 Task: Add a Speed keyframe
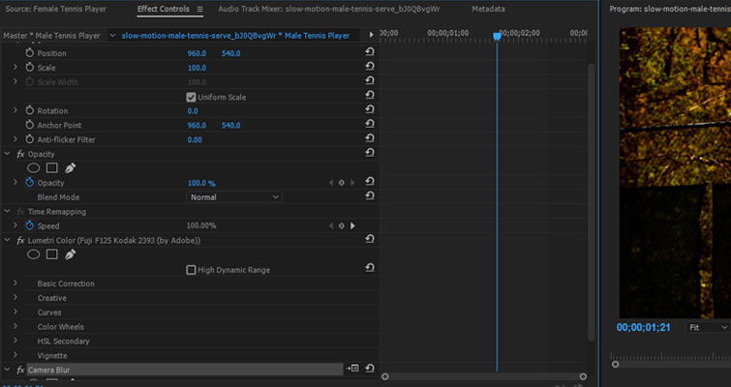(x=341, y=225)
